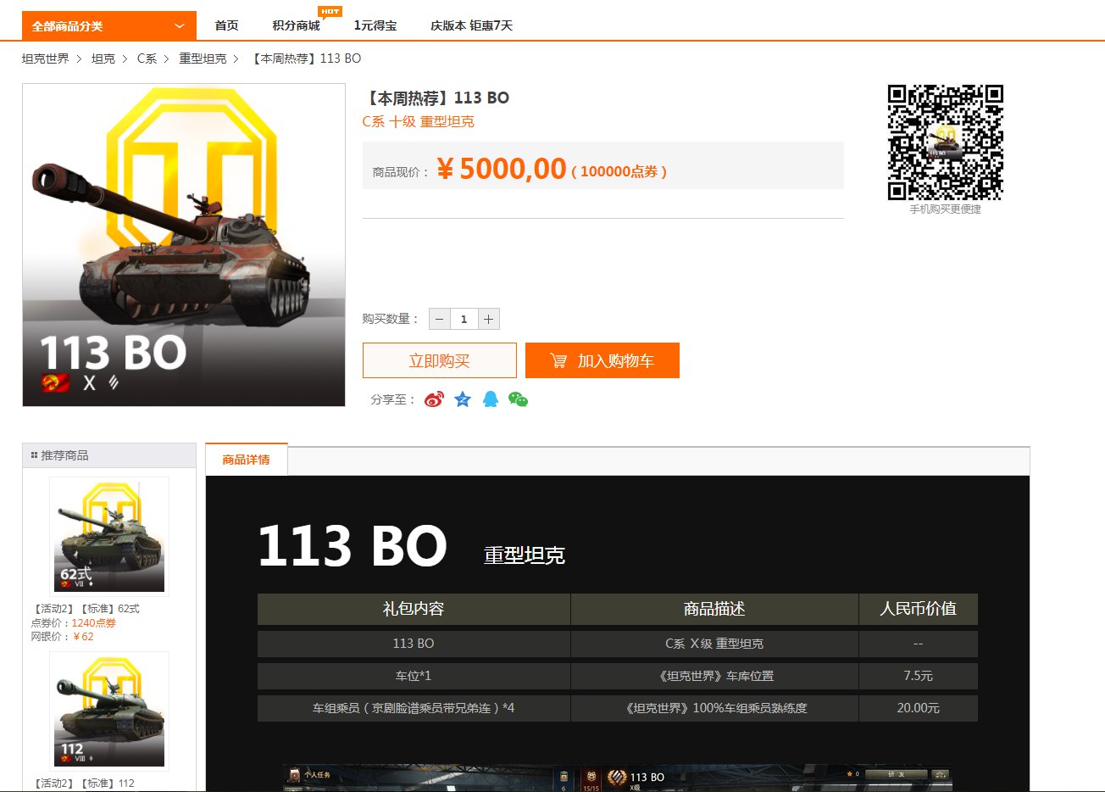Increase purchase quantity with plus button

488,319
